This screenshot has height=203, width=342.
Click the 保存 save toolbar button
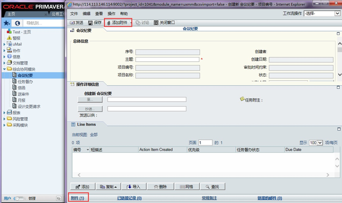pyautogui.click(x=95, y=22)
